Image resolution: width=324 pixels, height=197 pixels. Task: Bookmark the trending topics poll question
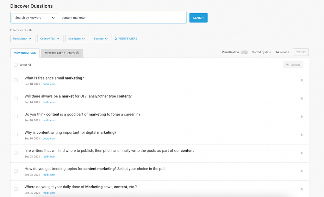tap(302, 171)
